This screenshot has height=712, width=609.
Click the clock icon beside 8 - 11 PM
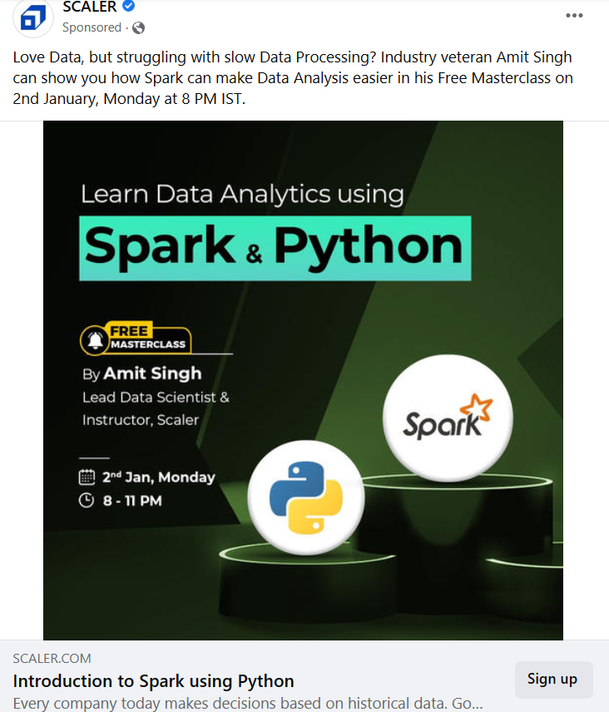click(87, 501)
